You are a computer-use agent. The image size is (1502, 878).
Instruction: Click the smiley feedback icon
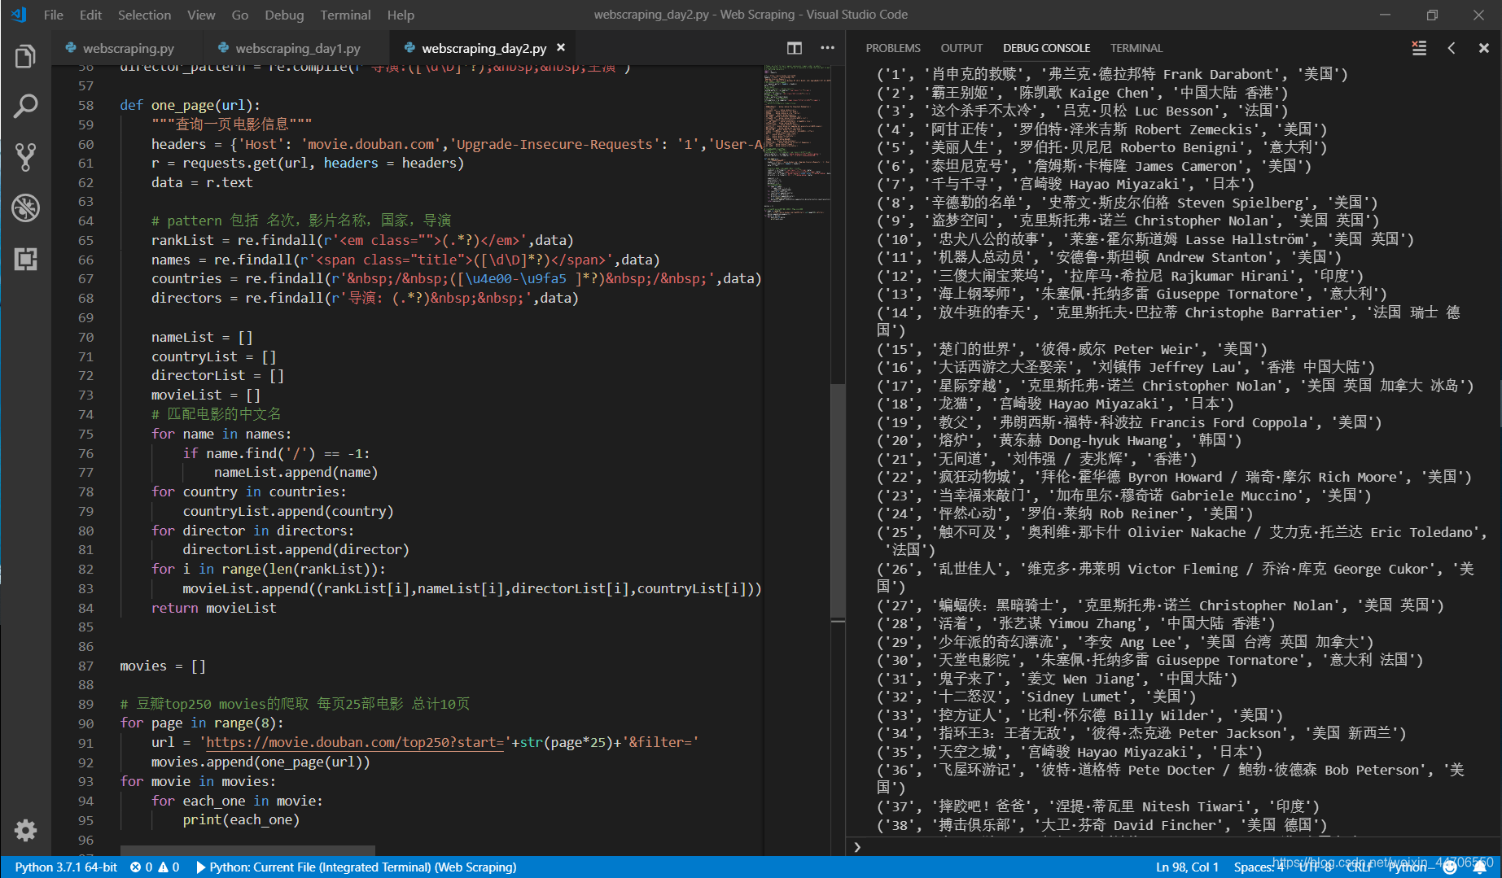1450,867
